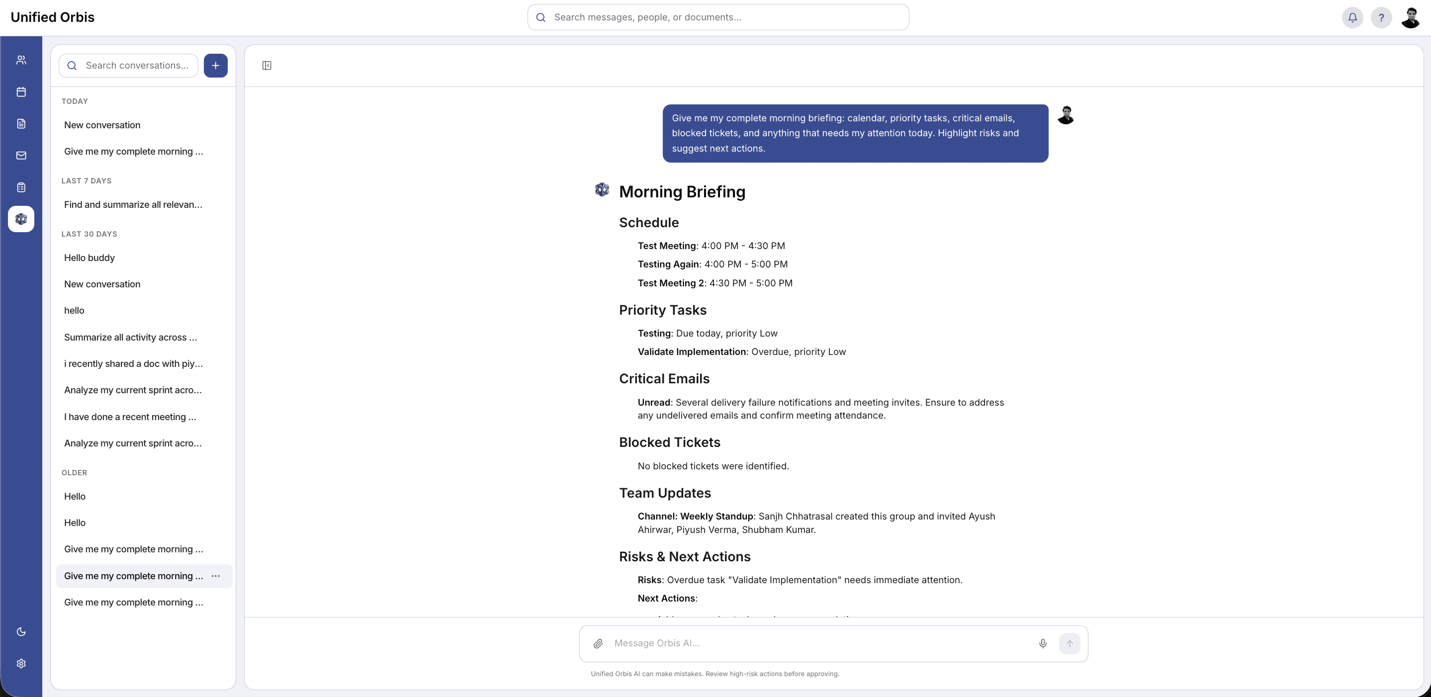Click the search magnifier icon in global search

pyautogui.click(x=540, y=17)
